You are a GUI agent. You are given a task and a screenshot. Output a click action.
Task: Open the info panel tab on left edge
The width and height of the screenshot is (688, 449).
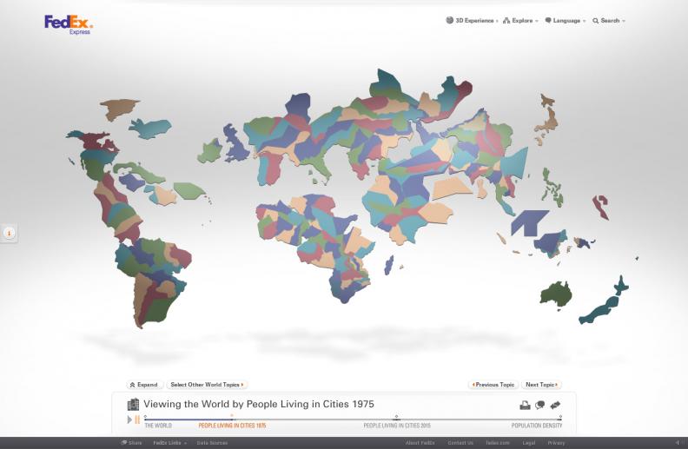(x=9, y=233)
